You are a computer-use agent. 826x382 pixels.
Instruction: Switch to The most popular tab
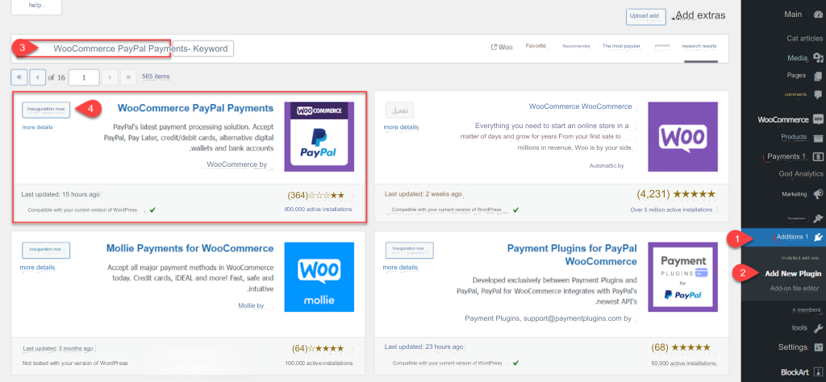point(622,46)
